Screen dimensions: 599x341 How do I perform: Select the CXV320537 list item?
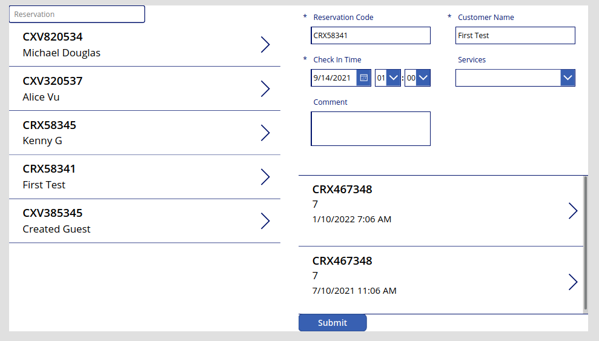point(145,88)
